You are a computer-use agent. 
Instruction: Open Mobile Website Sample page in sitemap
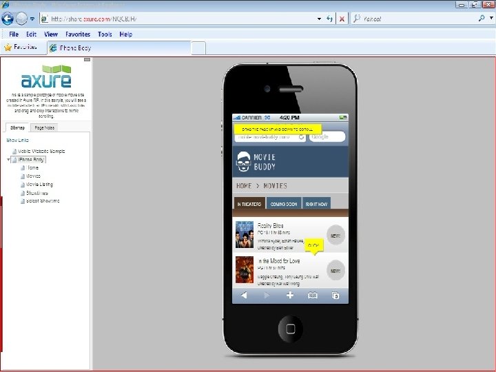[x=41, y=151]
